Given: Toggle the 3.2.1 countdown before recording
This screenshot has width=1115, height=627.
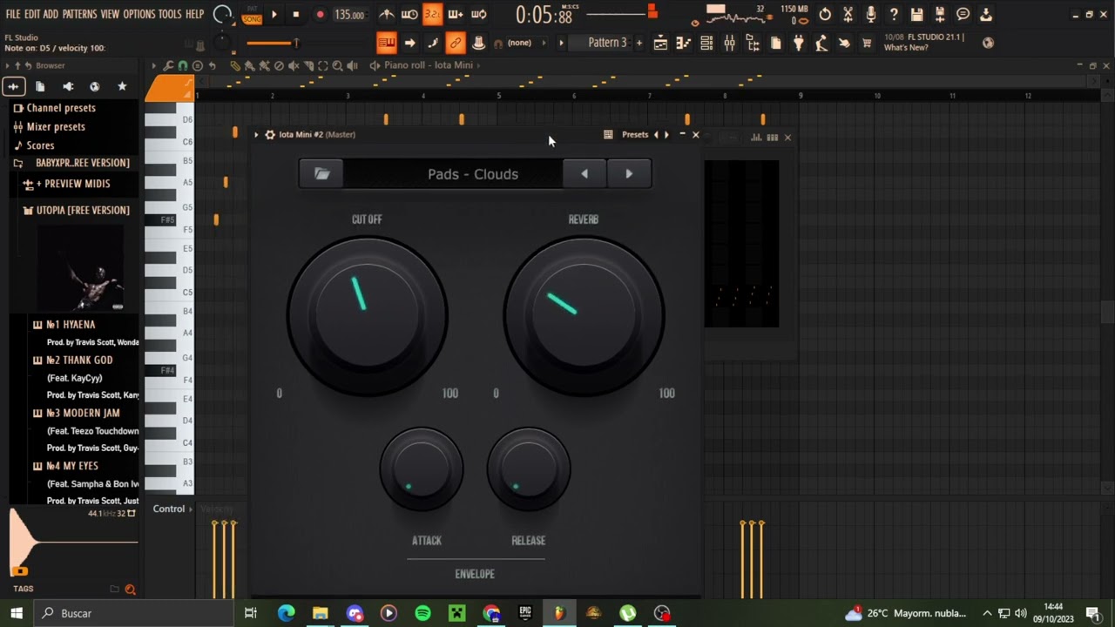Looking at the screenshot, I should click(x=432, y=14).
